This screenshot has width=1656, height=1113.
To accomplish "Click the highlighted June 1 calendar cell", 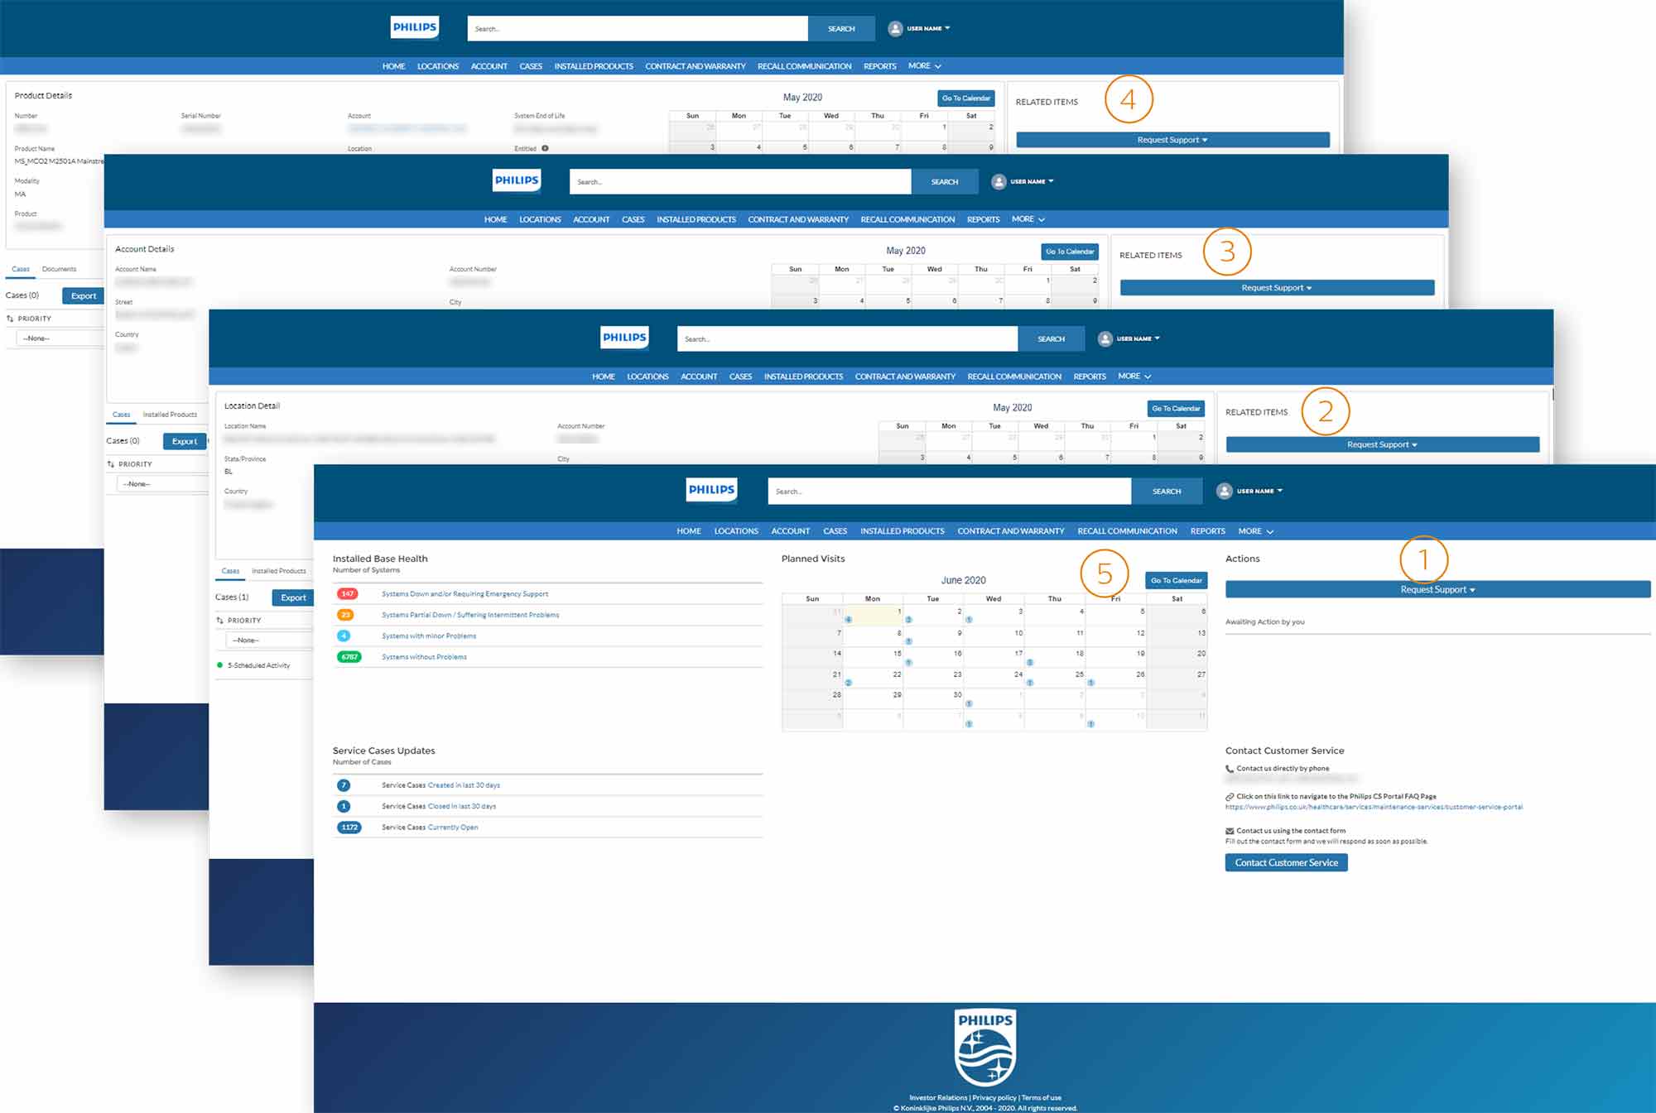I will click(x=872, y=614).
